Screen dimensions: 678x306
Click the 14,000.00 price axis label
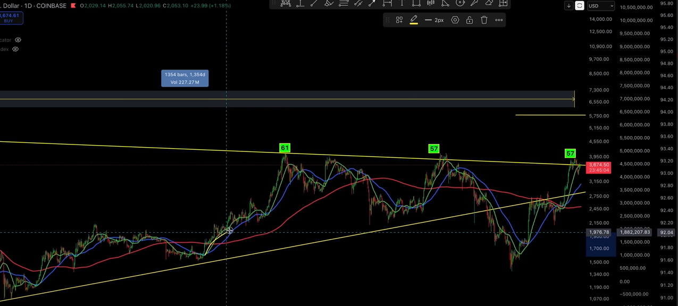pos(600,19)
